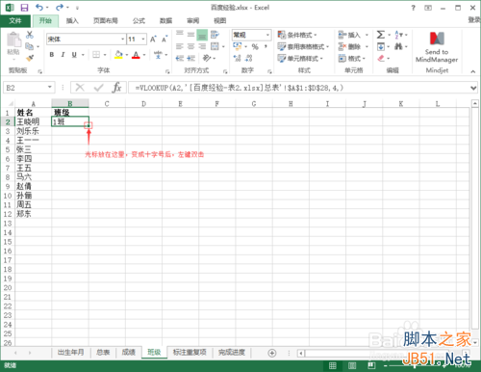Screen dimensions: 481x372
Task: Toggle middle vertical alignment
Action: pos(190,35)
